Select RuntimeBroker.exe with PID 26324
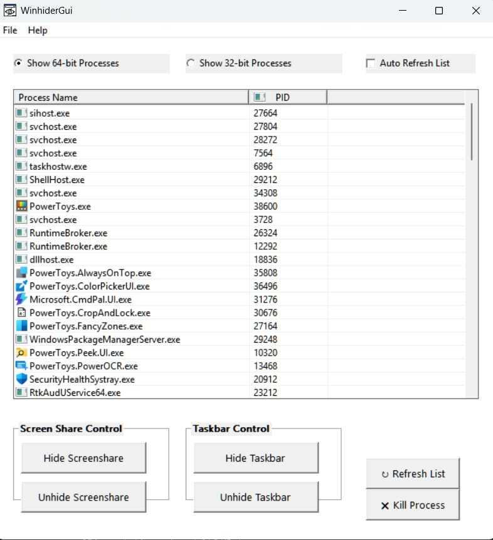This screenshot has height=540, width=493. [x=240, y=233]
